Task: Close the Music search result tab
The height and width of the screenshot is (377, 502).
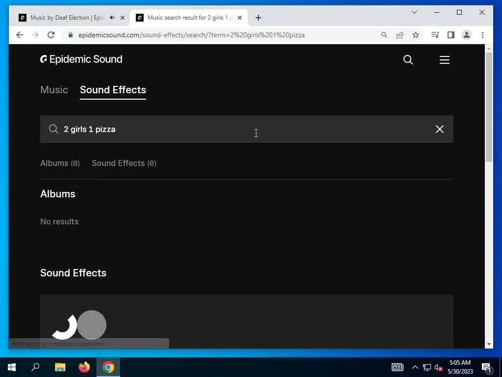Action: coord(239,18)
